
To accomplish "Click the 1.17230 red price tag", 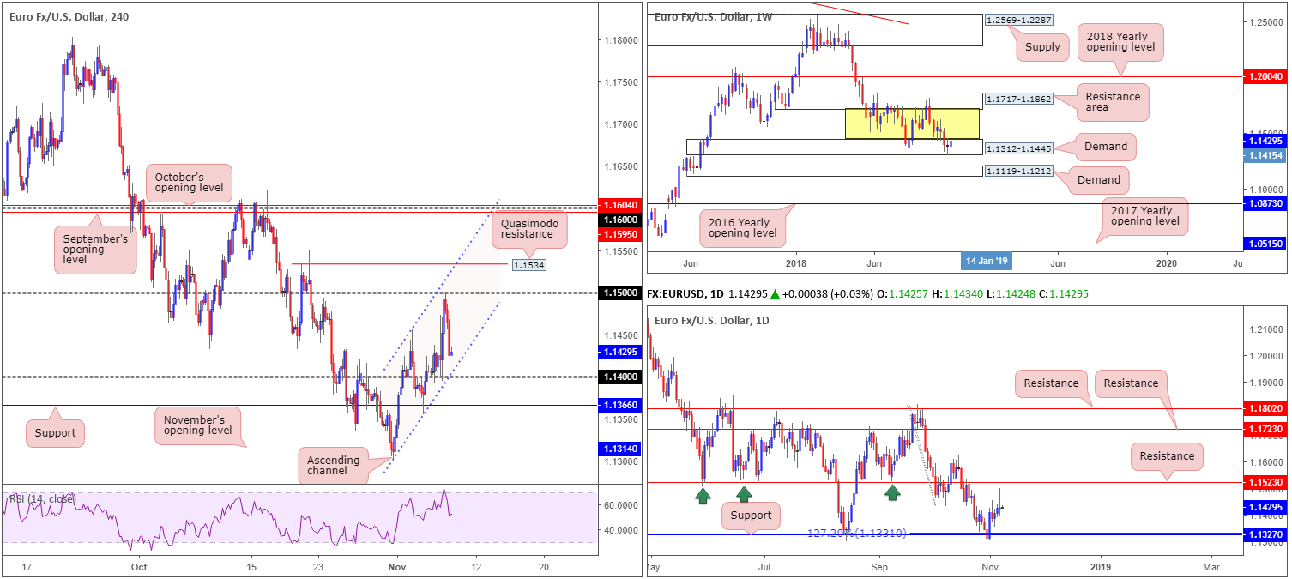I will point(1265,428).
